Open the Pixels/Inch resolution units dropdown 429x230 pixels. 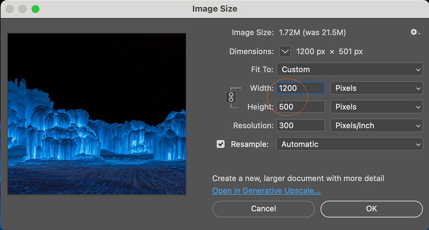[x=377, y=125]
